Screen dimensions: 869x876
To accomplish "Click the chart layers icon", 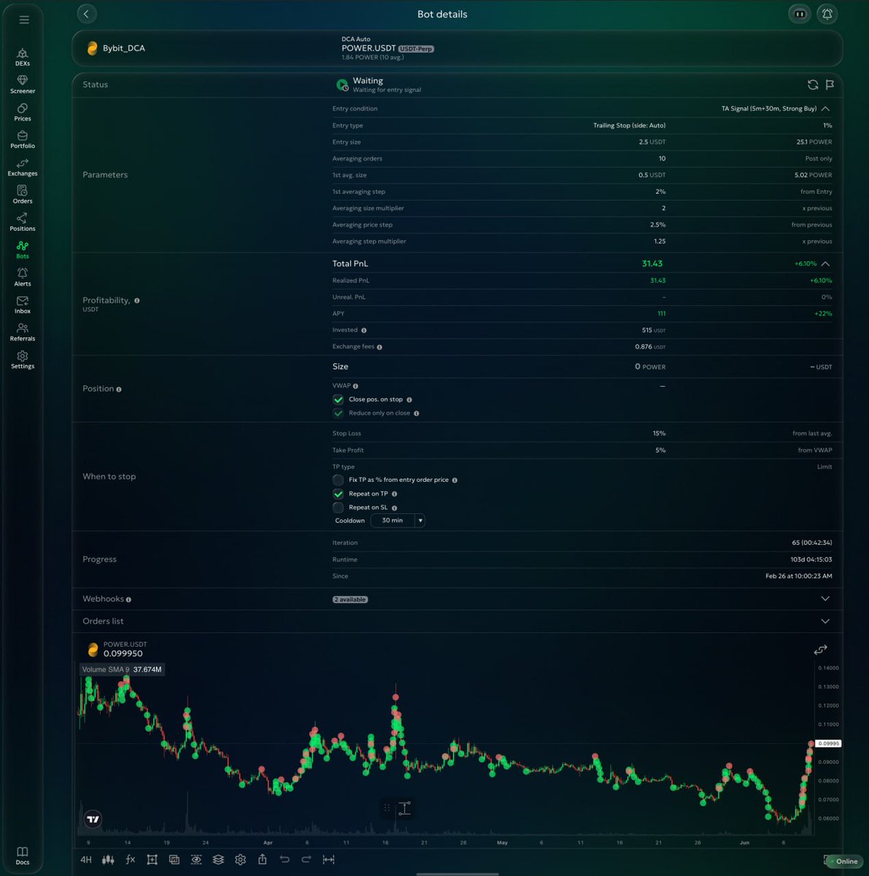I will click(x=218, y=860).
